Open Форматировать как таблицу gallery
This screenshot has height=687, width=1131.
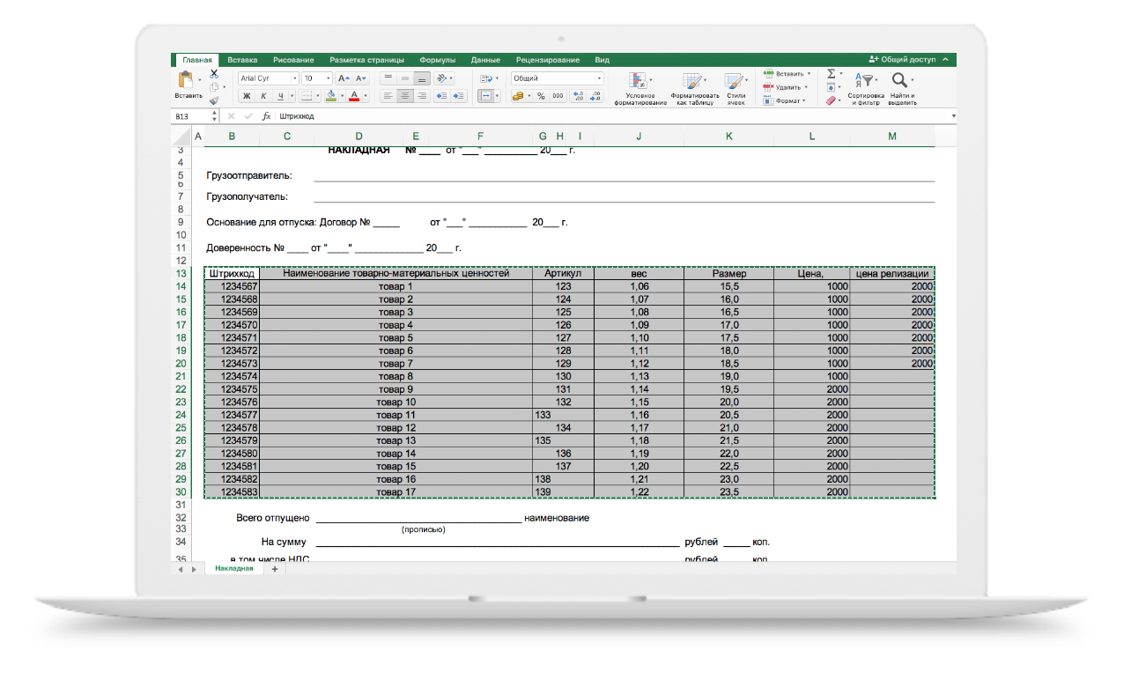695,88
